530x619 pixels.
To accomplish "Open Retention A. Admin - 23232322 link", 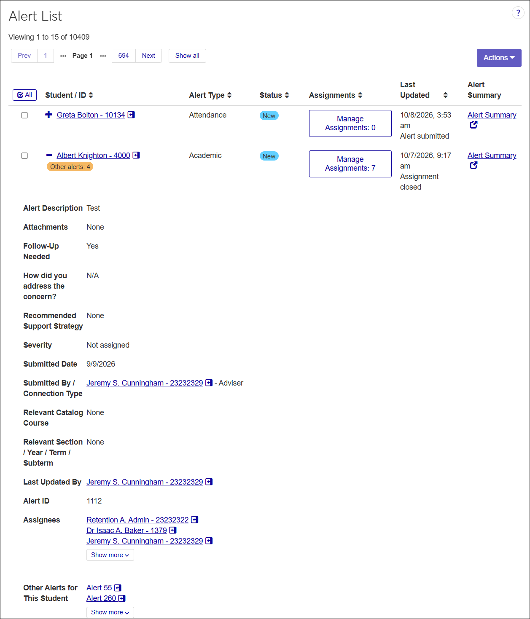I will point(137,520).
